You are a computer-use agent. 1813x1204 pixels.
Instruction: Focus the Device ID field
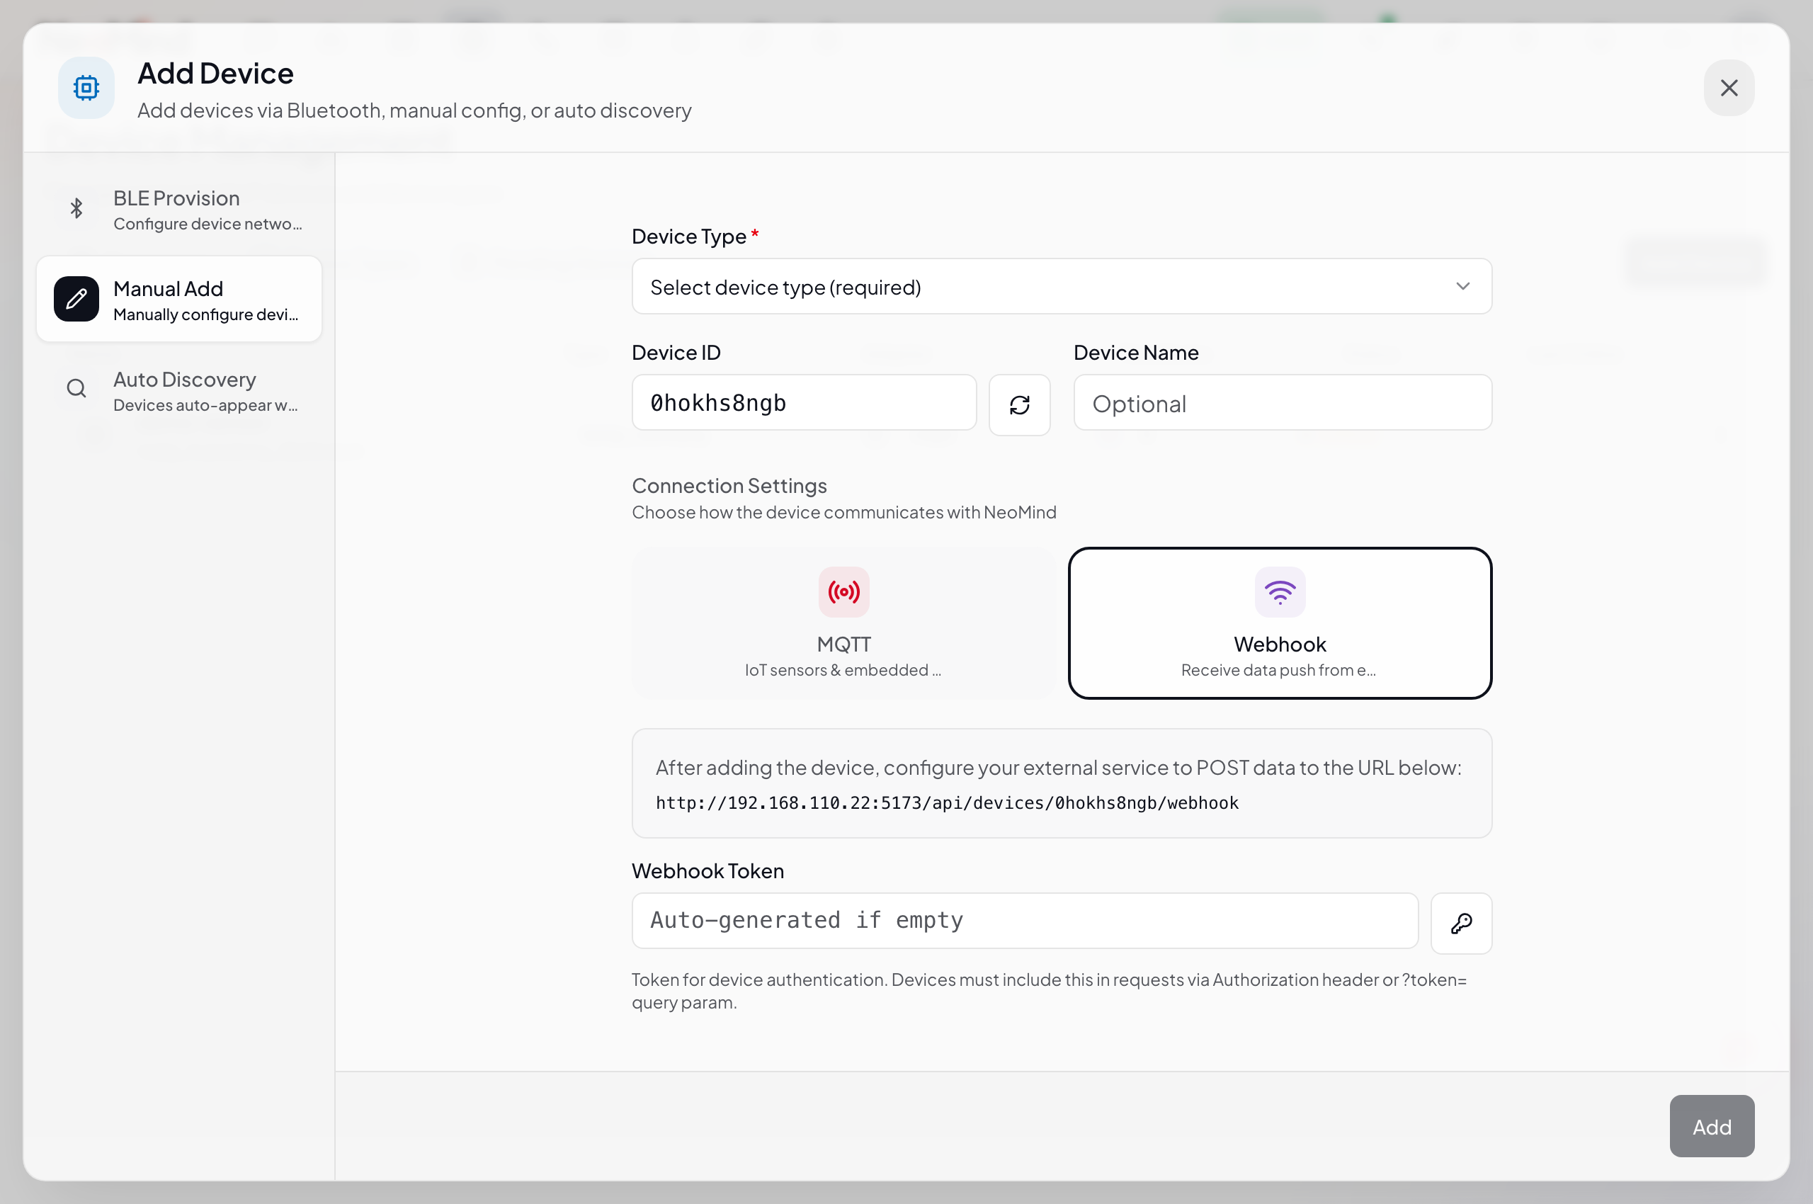pos(804,403)
